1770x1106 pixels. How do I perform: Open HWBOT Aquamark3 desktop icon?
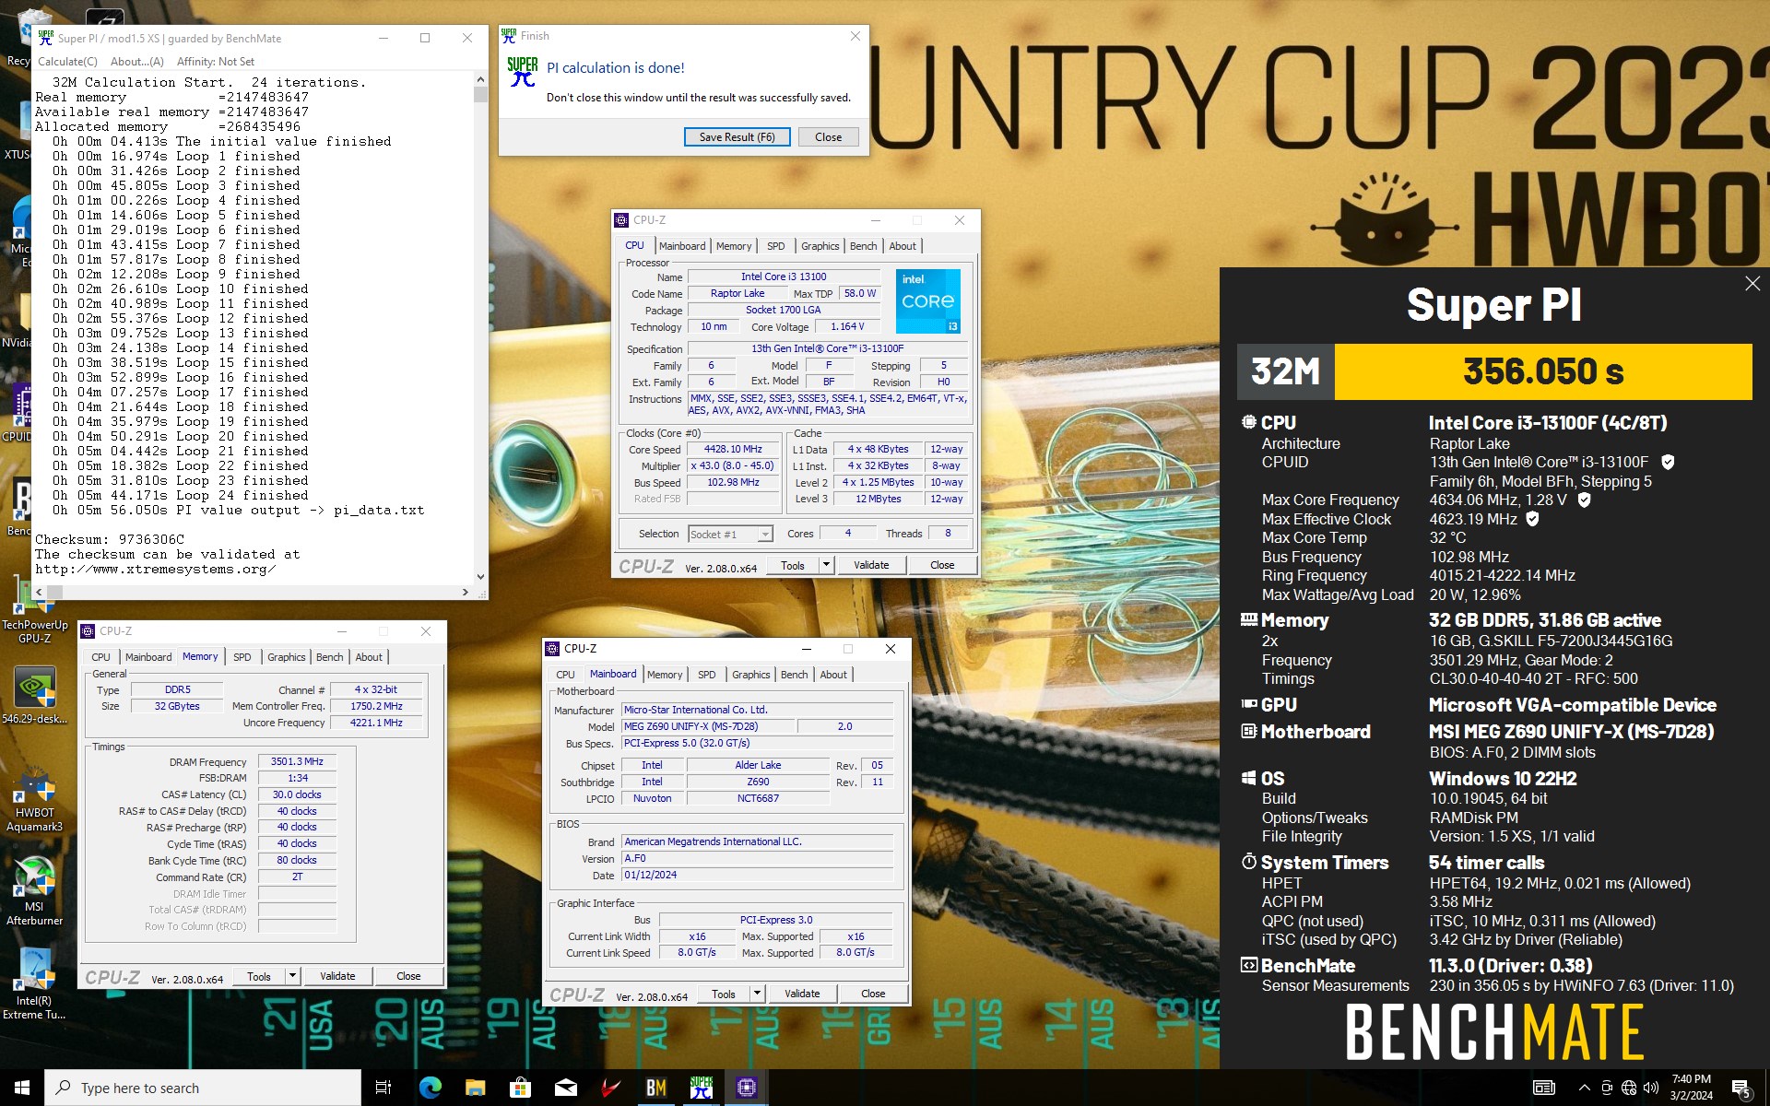tap(34, 800)
